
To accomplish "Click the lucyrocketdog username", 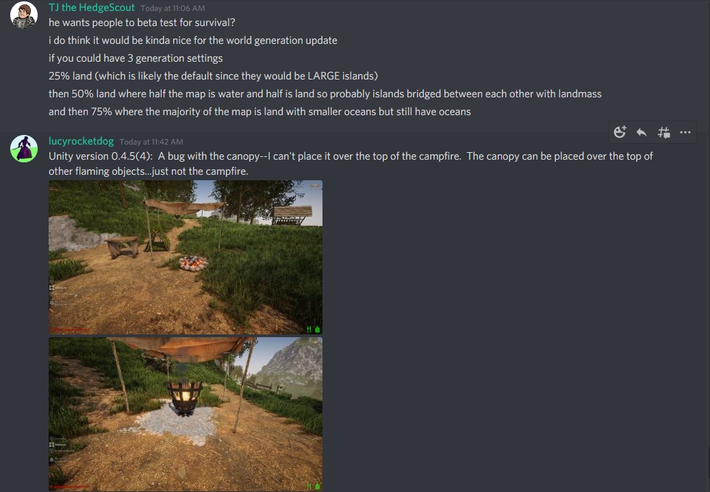I will (81, 141).
